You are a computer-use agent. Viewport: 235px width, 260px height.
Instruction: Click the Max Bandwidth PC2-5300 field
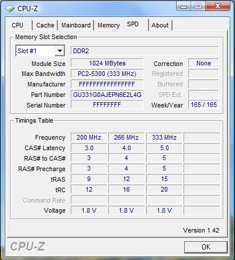pyautogui.click(x=107, y=74)
